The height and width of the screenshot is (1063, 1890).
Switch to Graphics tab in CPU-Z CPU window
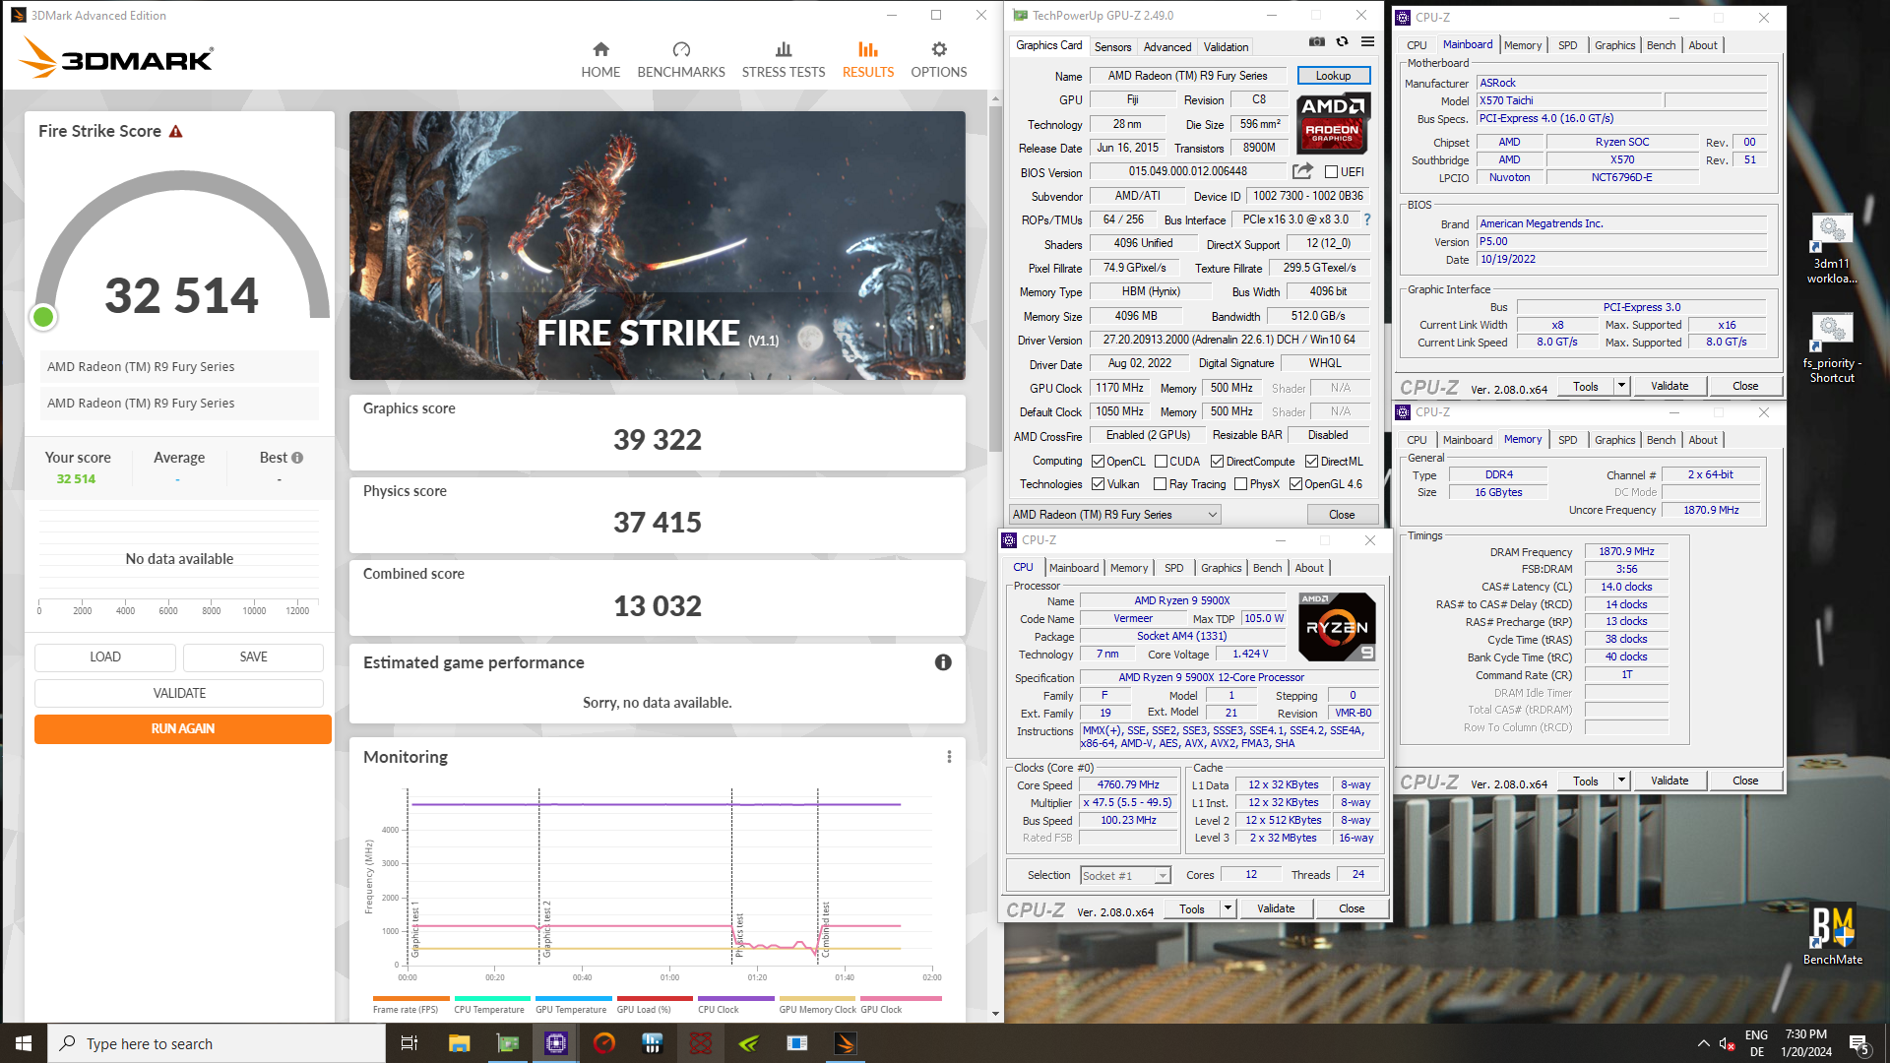click(1221, 568)
